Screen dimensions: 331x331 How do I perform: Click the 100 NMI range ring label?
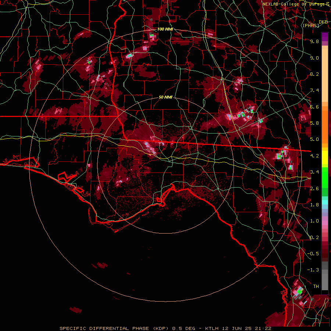(x=165, y=29)
